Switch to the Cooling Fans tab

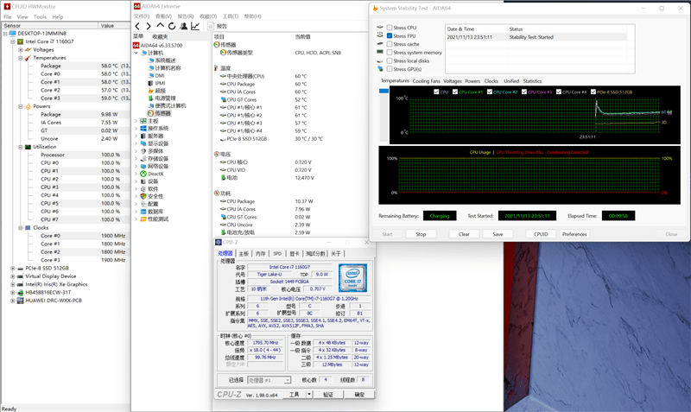pos(426,80)
